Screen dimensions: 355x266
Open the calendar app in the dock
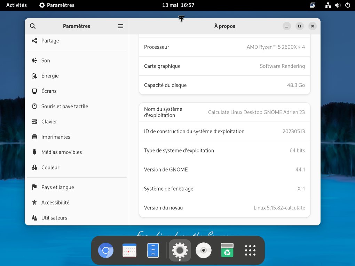point(129,250)
